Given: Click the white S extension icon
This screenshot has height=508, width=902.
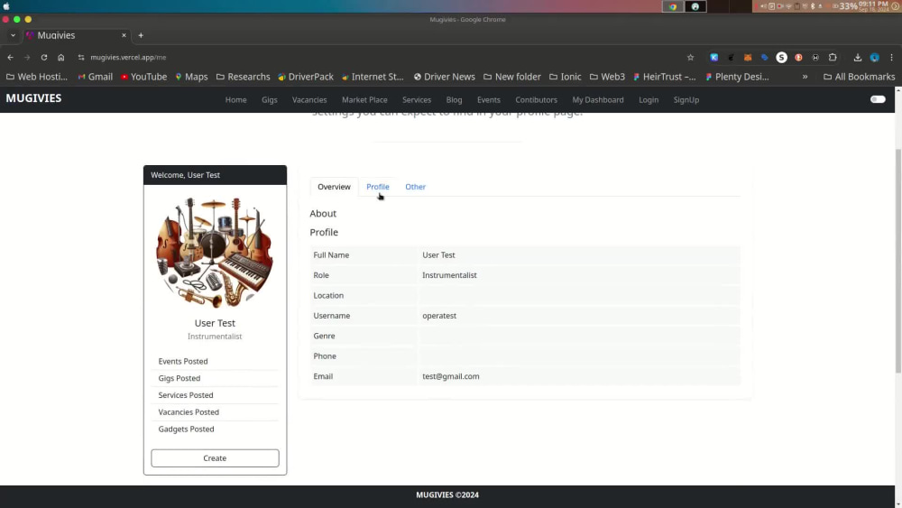Looking at the screenshot, I should (781, 58).
